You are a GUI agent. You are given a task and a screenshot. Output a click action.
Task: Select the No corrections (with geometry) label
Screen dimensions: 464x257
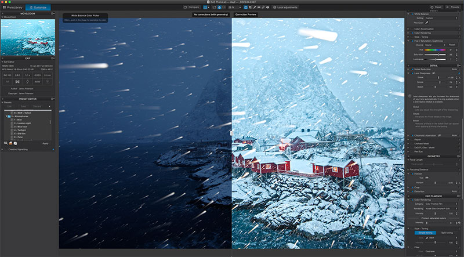(211, 15)
